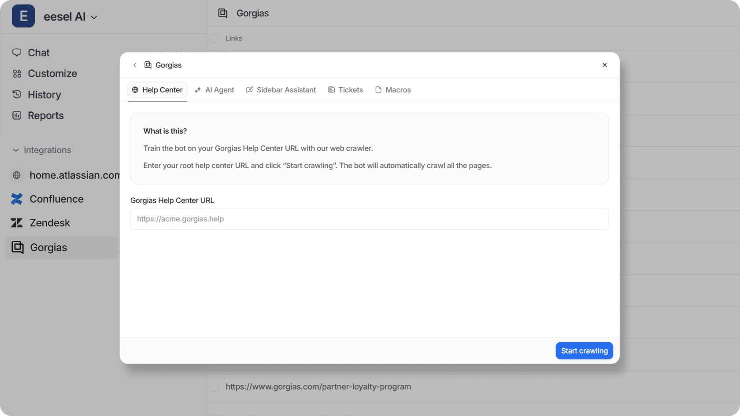The image size is (740, 416).
Task: Select the Gorgias integration in sidebar
Action: (x=63, y=247)
